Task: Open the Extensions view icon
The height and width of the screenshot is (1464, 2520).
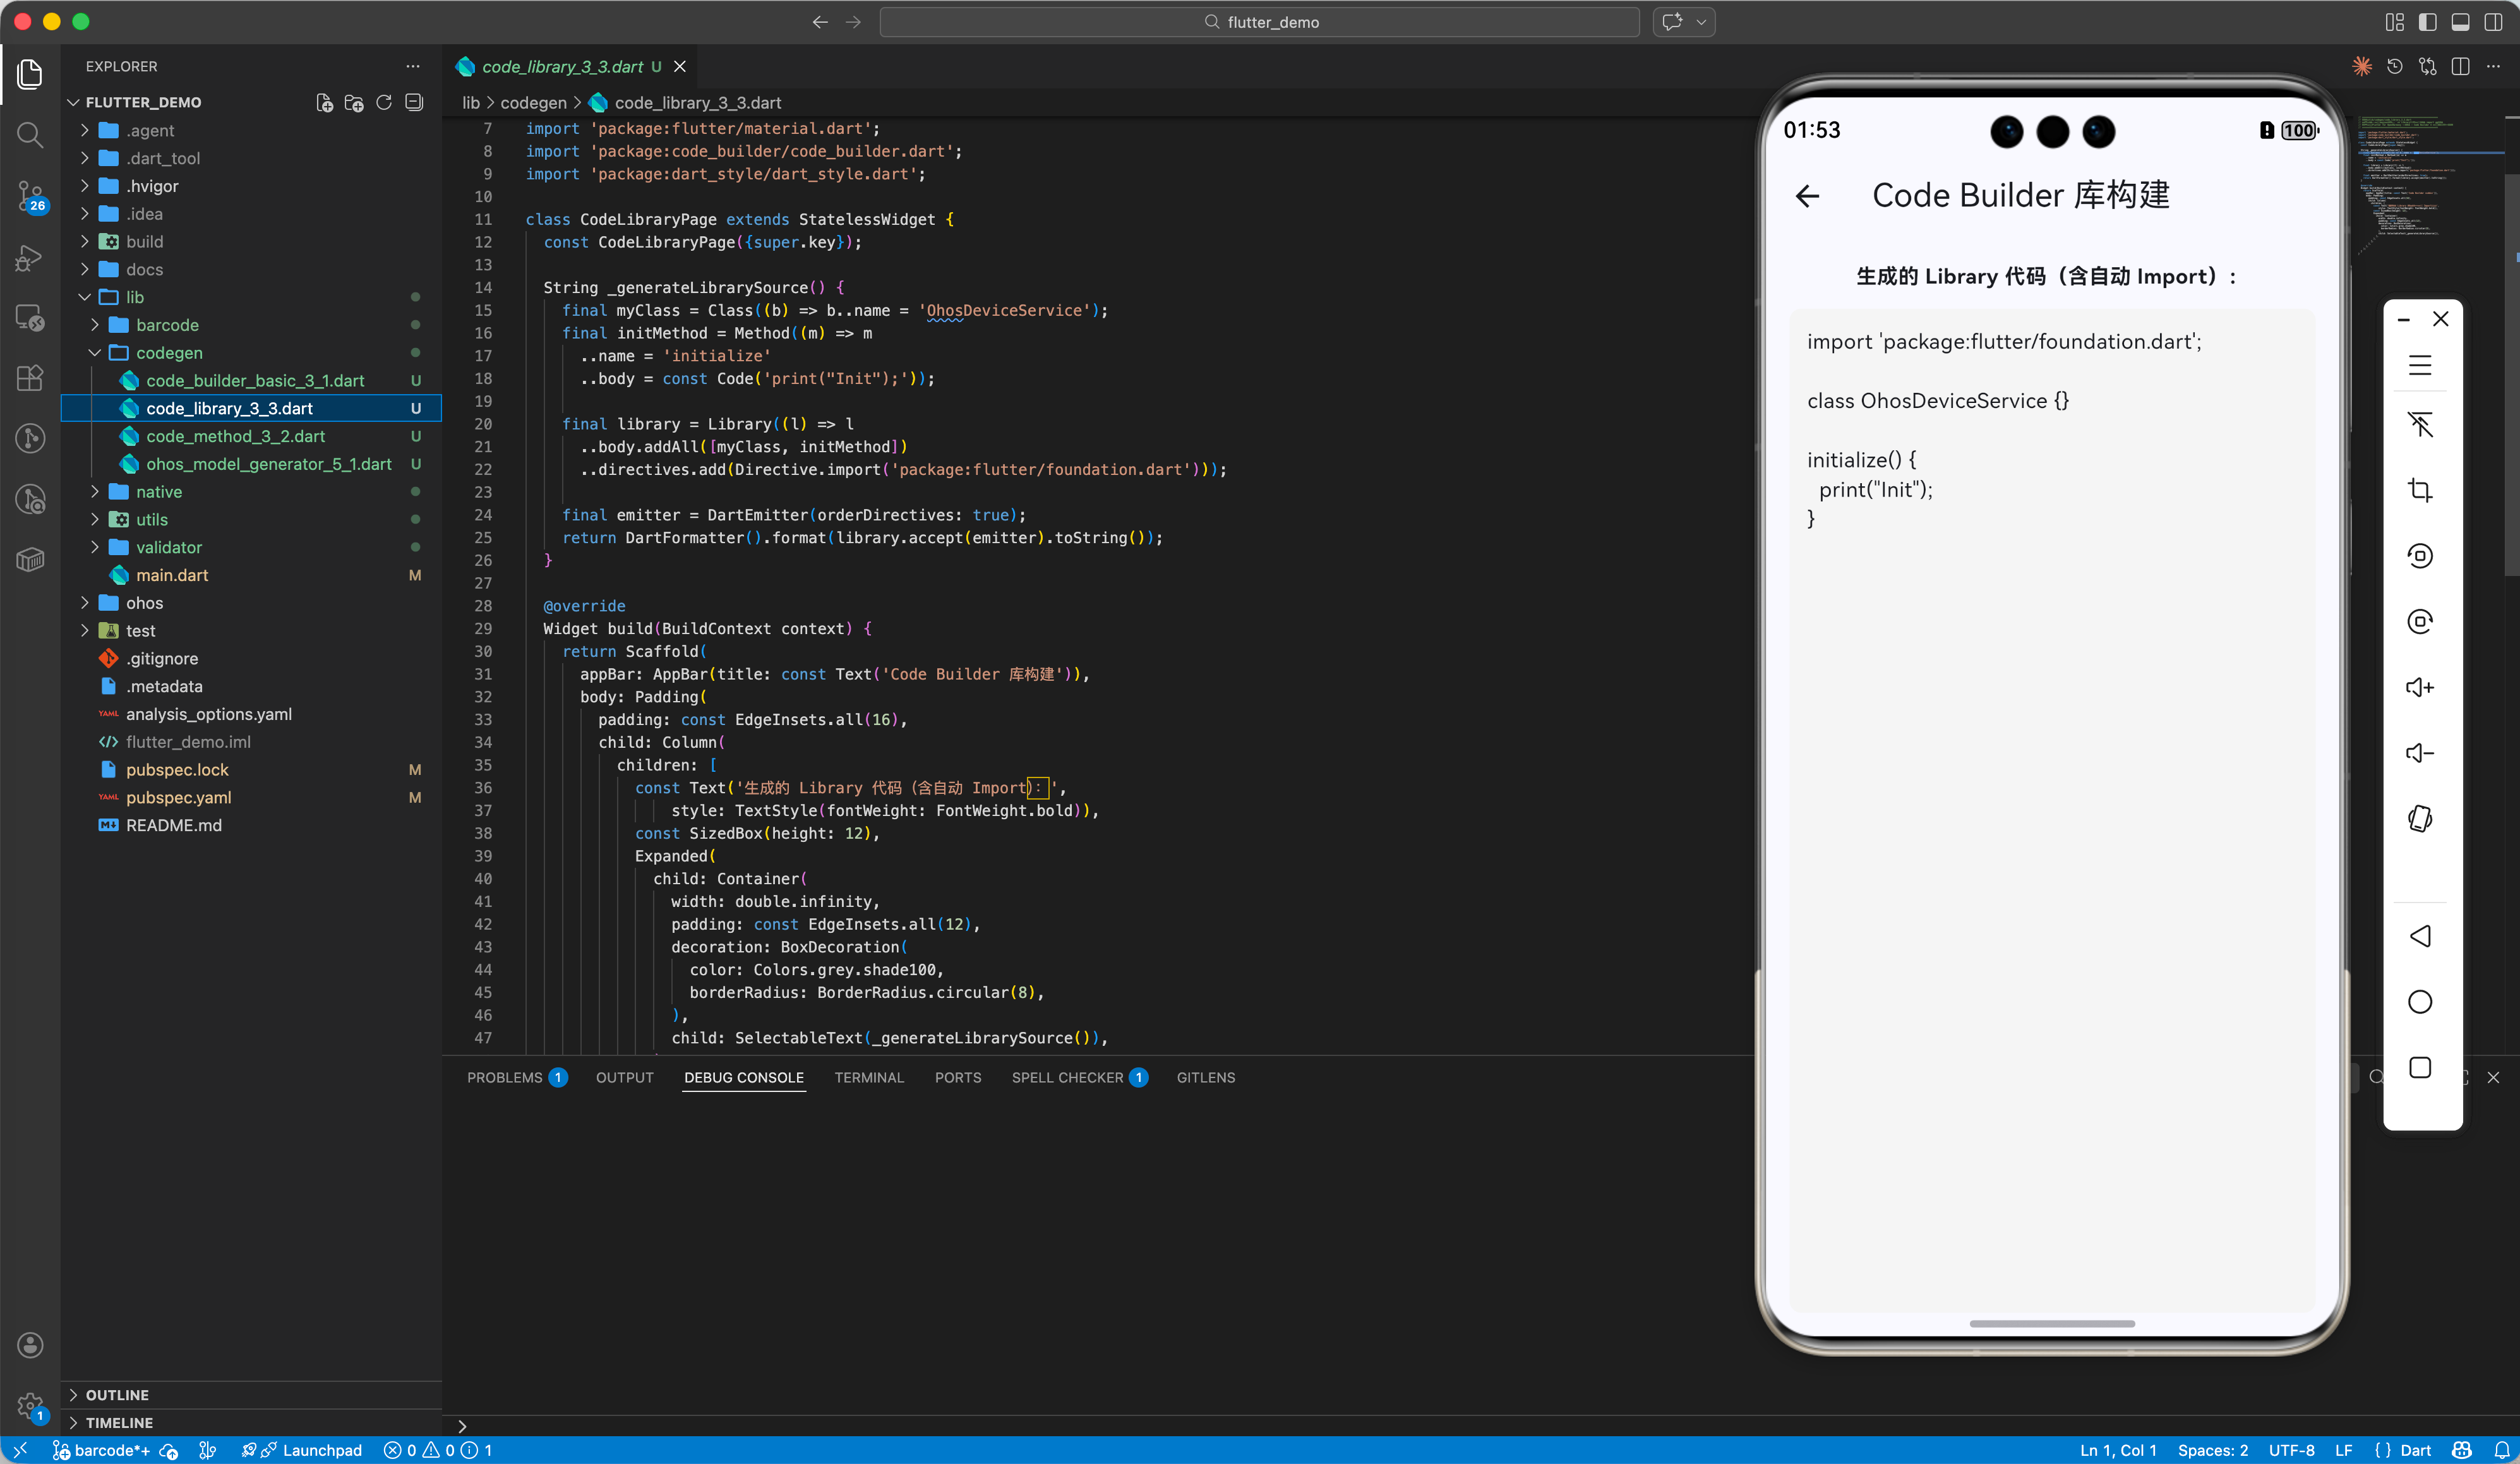Action: point(30,377)
